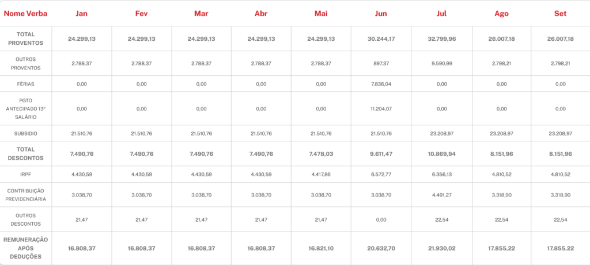Screen dimensions: 590x266
Task: Select the IRPF row label
Action: click(26, 174)
